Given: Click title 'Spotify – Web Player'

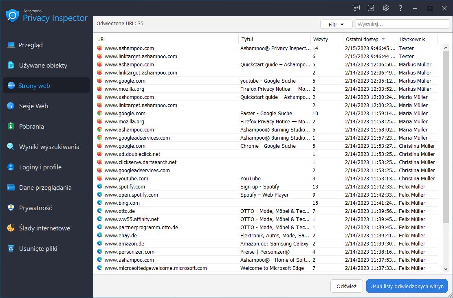Looking at the screenshot, I should pos(264,195).
